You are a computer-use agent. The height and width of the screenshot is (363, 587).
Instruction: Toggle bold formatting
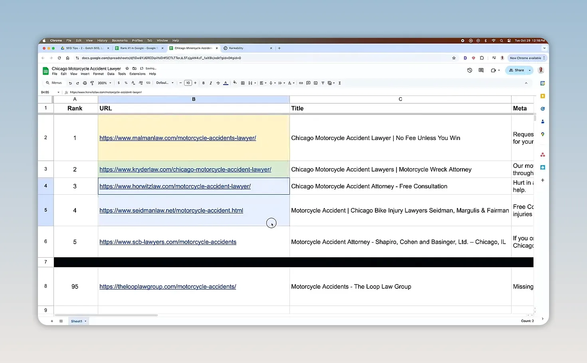(204, 83)
